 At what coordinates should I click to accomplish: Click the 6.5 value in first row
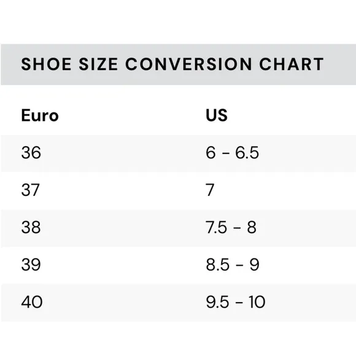tap(247, 152)
